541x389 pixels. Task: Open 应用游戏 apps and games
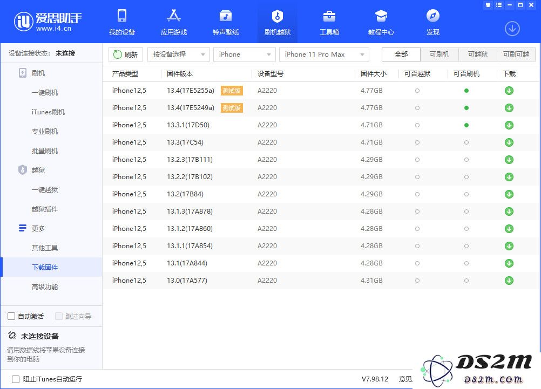click(x=173, y=23)
